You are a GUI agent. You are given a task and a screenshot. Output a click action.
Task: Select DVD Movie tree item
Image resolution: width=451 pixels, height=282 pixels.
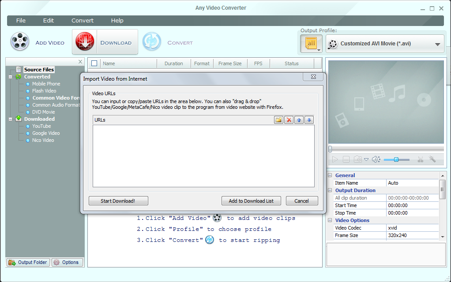coord(43,112)
